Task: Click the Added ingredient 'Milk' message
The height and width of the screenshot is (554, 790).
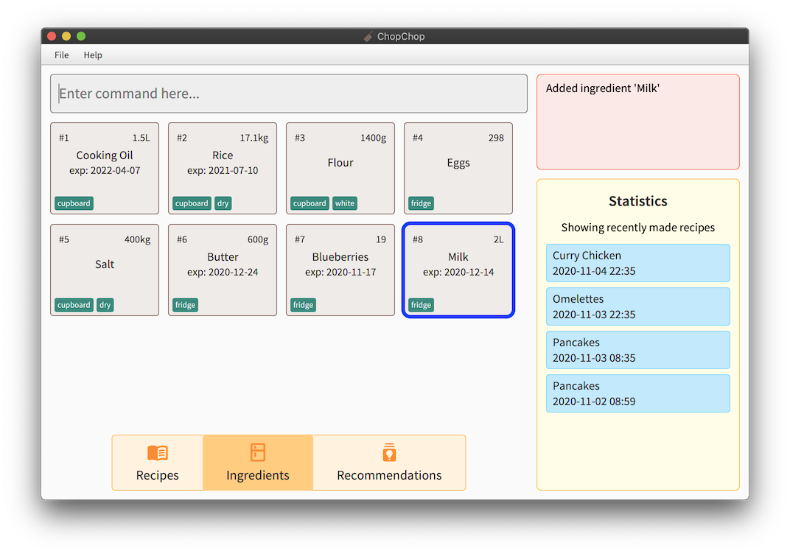Action: point(603,88)
